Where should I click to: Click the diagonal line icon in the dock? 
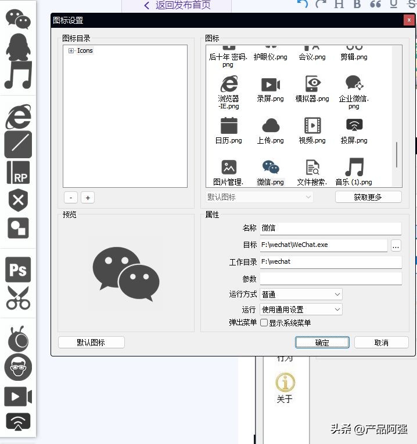18,144
